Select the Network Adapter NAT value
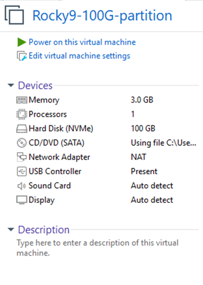 tap(139, 157)
